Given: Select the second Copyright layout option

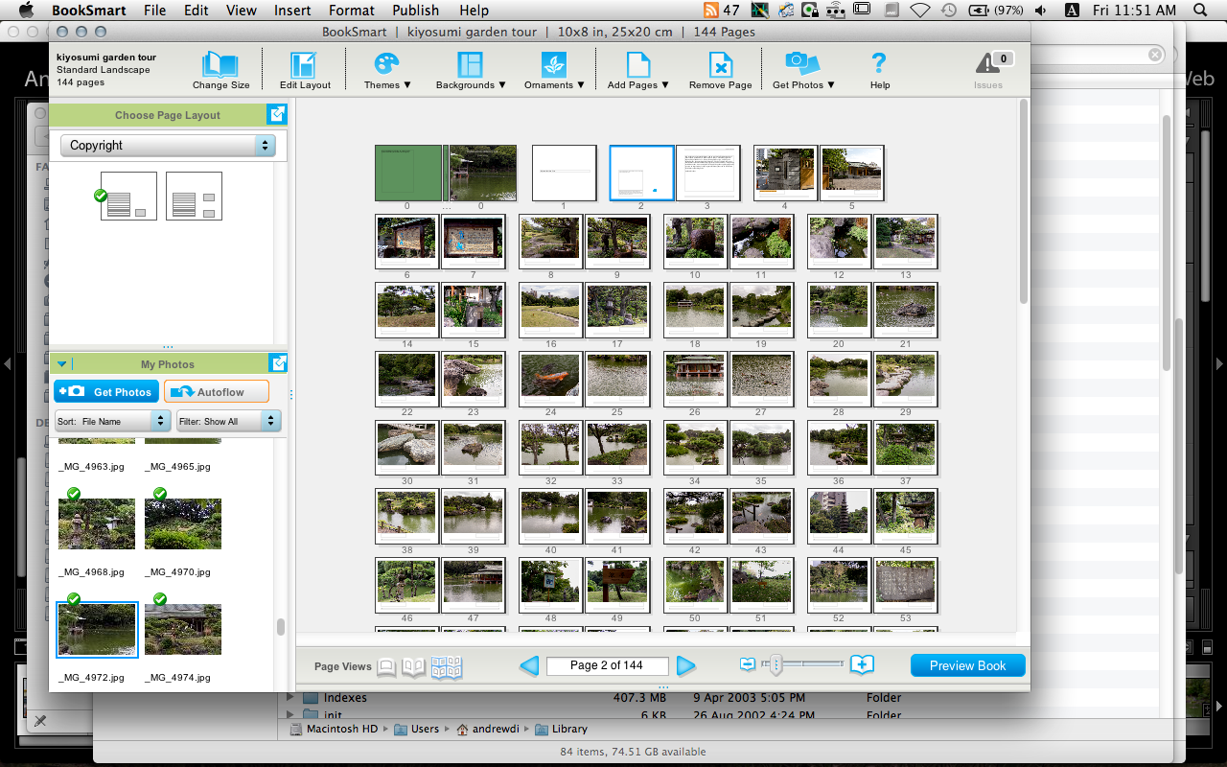Looking at the screenshot, I should pos(194,197).
